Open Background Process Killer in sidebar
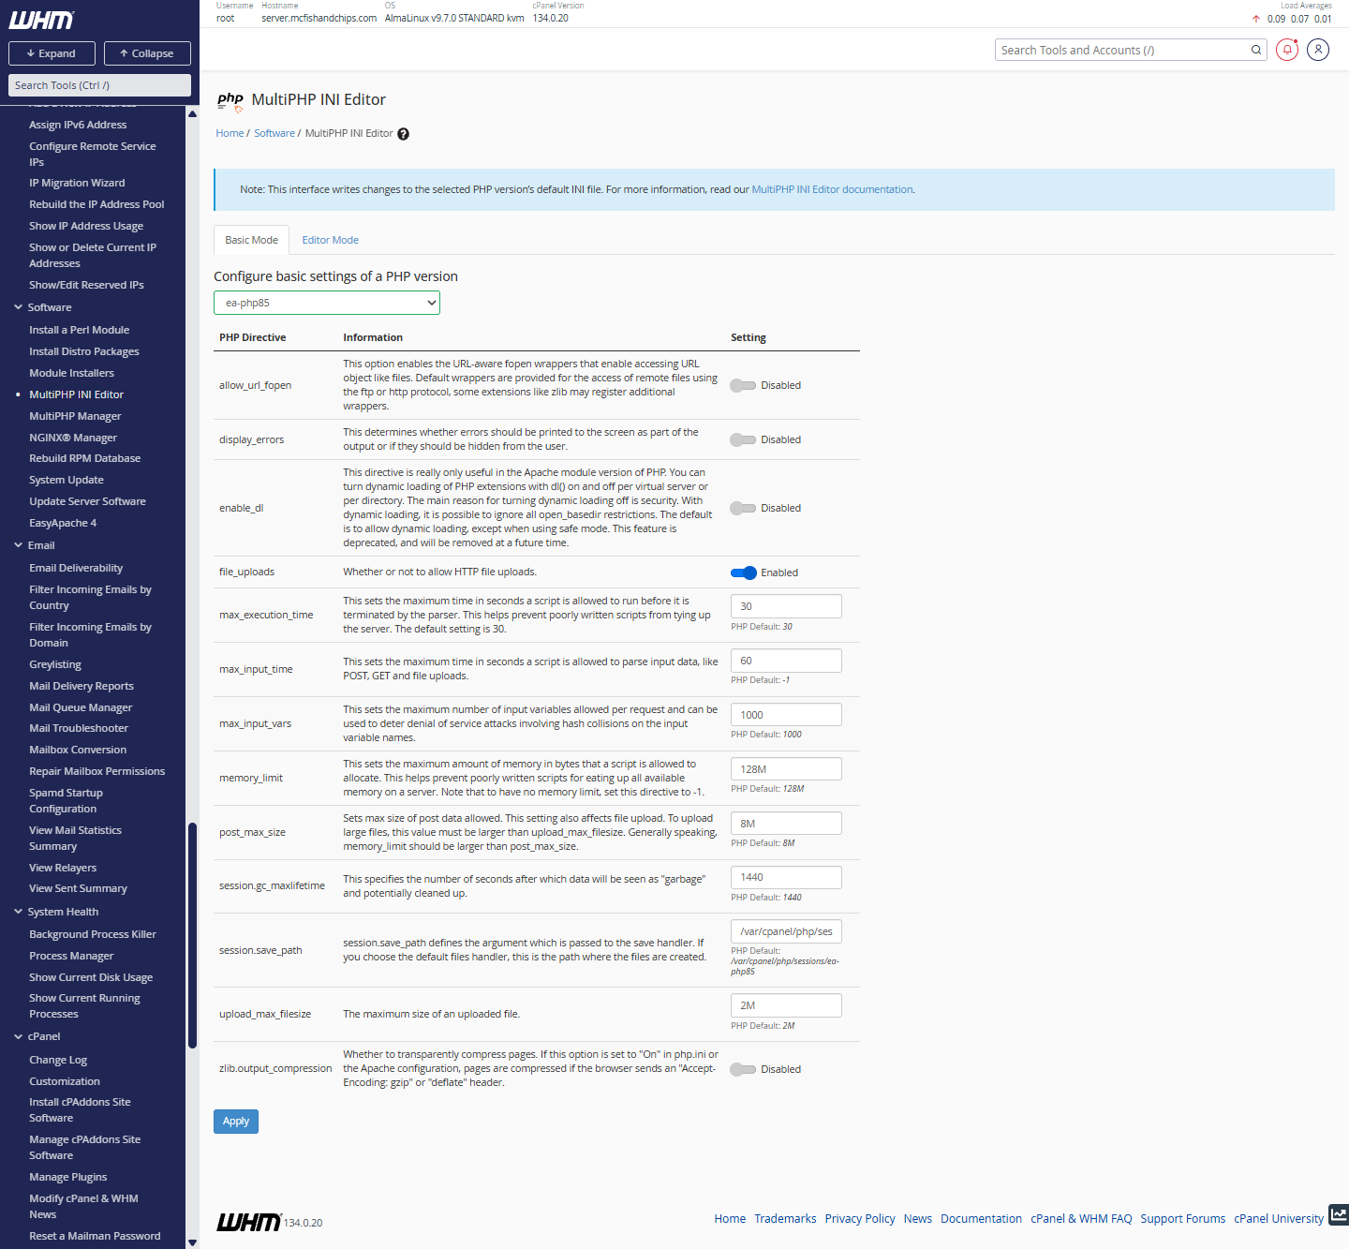This screenshot has width=1349, height=1249. tap(93, 934)
